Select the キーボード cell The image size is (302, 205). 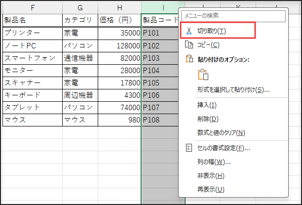click(x=33, y=95)
